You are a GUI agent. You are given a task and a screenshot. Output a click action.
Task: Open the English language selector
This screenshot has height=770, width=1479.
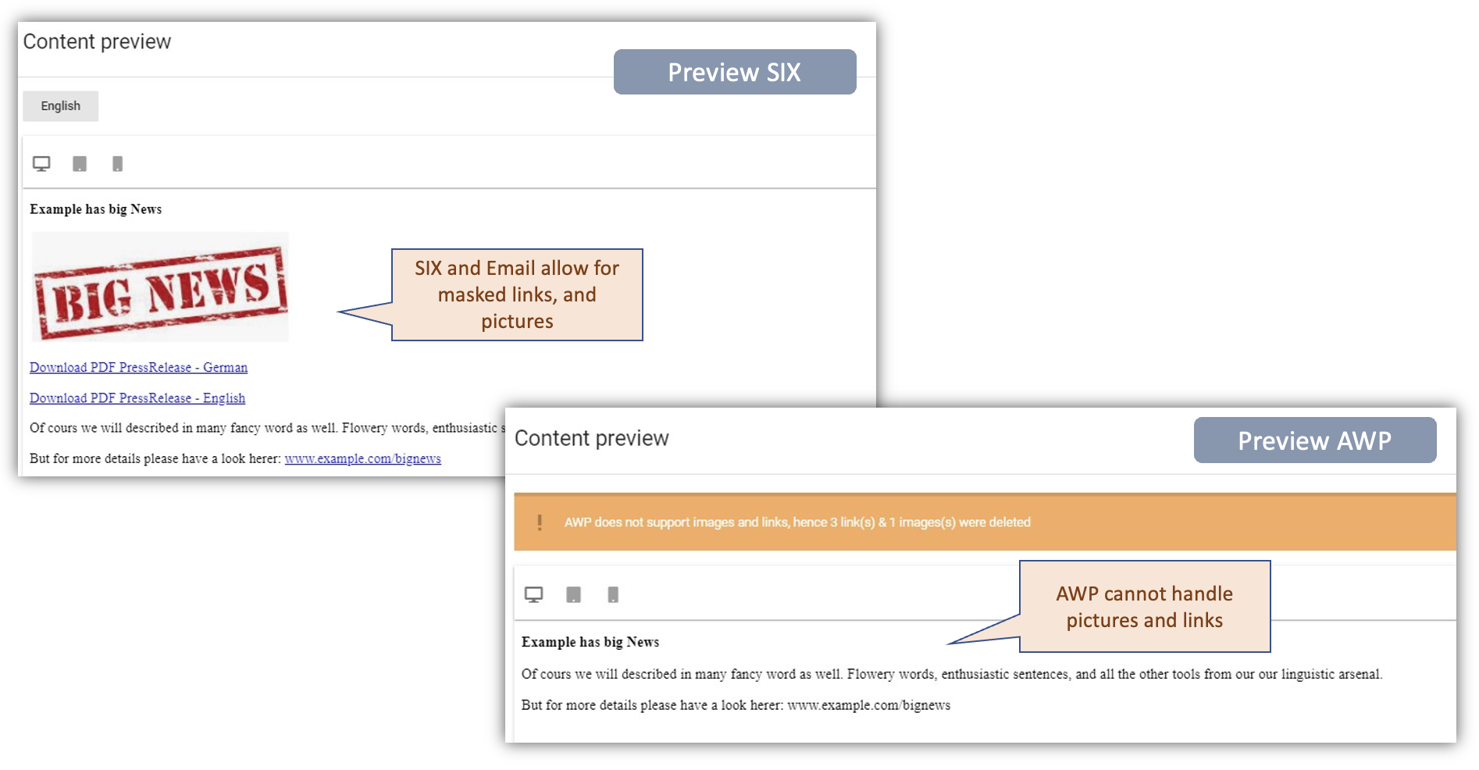click(x=60, y=105)
